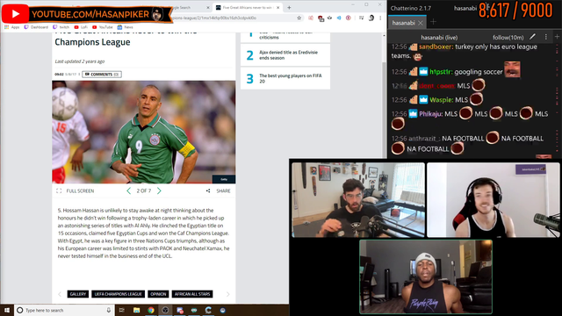Share this gallery via the Share button
Image resolution: width=562 pixels, height=316 pixels.
[219, 191]
